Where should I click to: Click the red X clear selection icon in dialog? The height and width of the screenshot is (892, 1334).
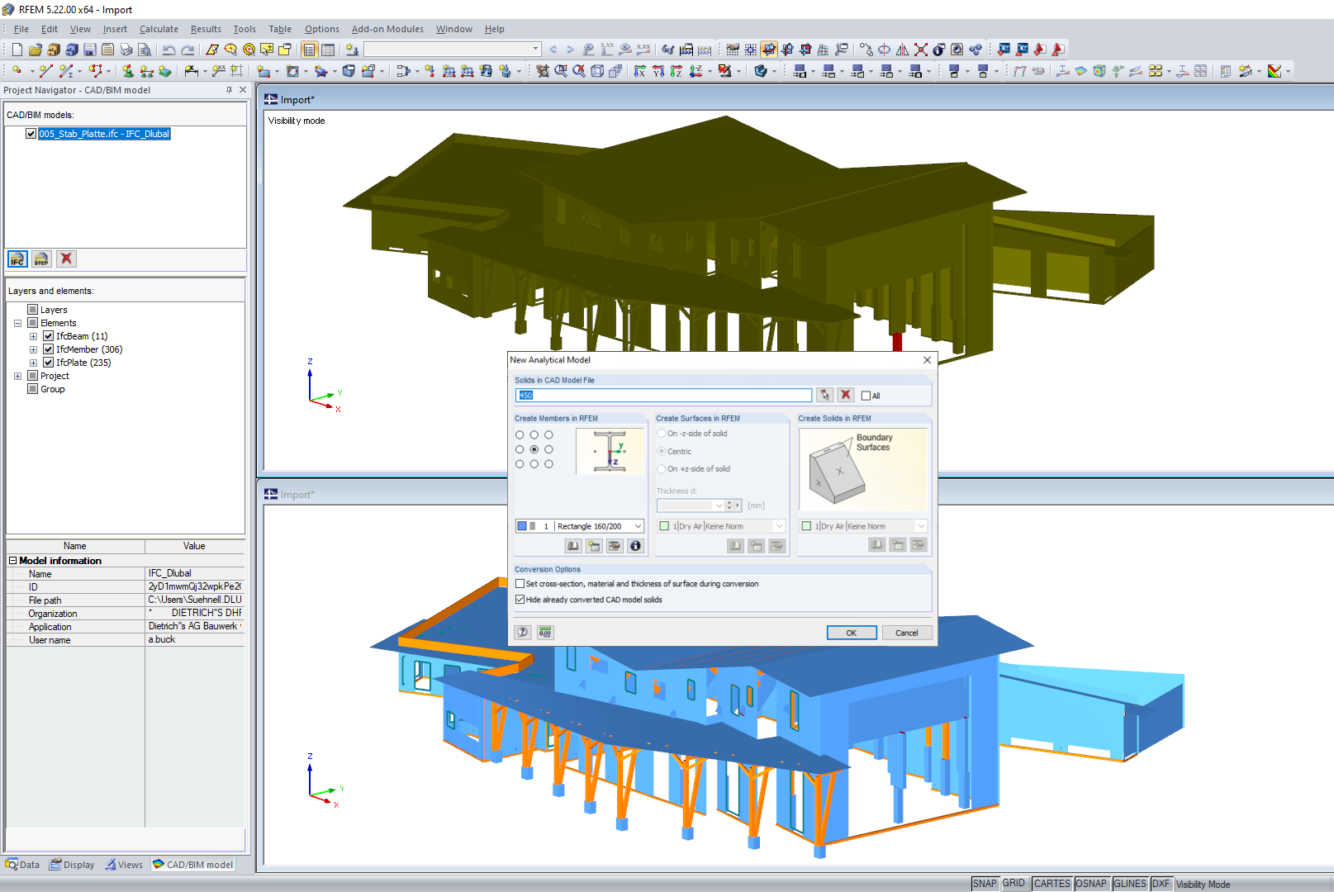tap(845, 395)
